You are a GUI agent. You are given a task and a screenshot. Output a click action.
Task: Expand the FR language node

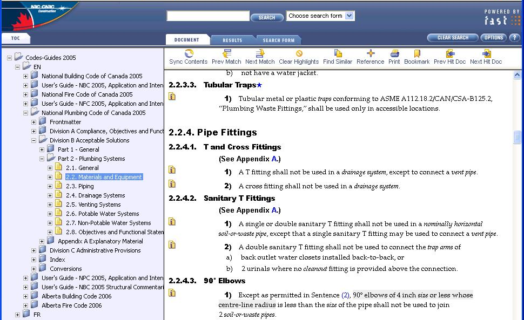pos(17,315)
